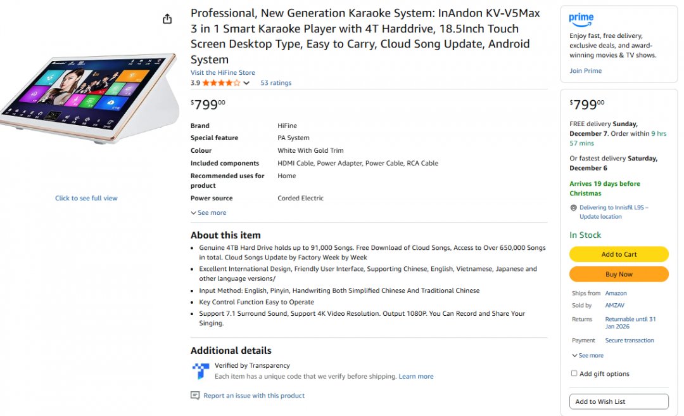Open the rating breakdown dropdown arrow
Screen dimensions: 684x416
pyautogui.click(x=246, y=83)
